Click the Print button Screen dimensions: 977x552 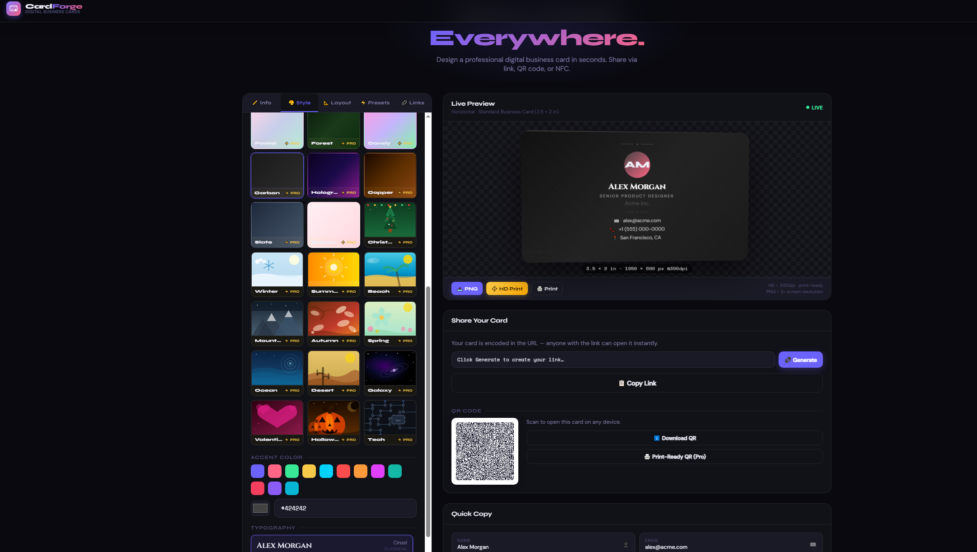[547, 289]
